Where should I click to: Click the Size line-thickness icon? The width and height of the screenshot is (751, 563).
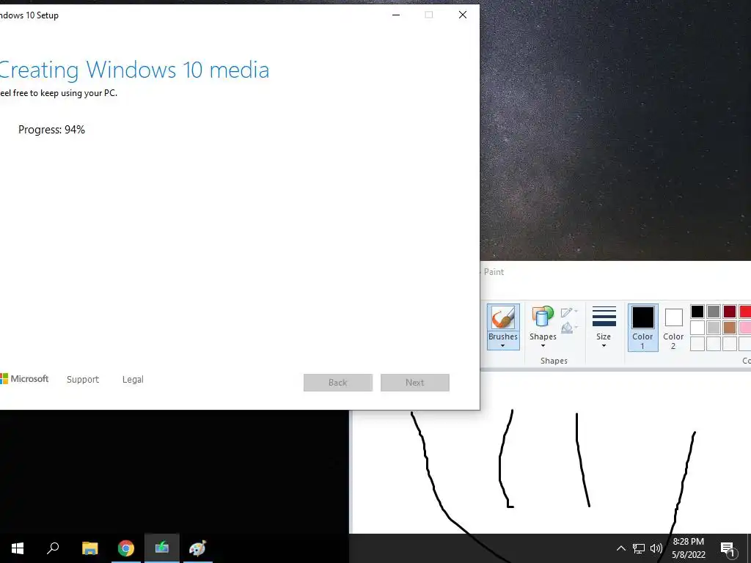tap(604, 317)
